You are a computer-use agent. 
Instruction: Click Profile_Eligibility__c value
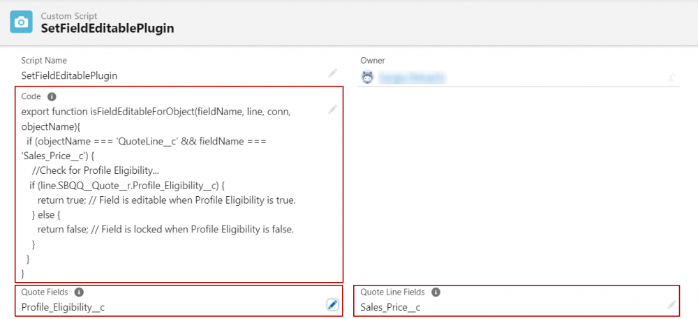(x=64, y=307)
